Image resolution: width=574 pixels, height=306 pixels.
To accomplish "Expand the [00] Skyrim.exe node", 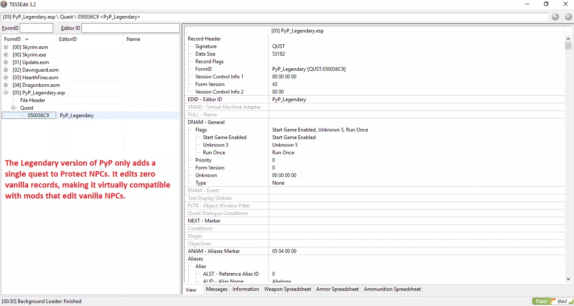I will [x=6, y=55].
